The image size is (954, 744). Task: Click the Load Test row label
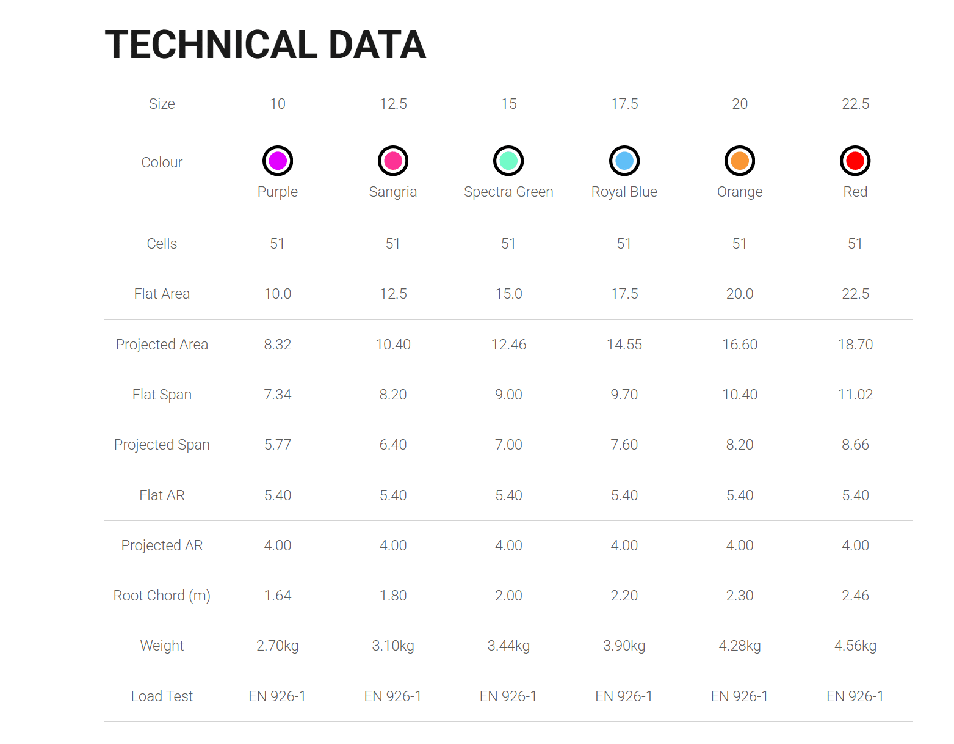162,696
